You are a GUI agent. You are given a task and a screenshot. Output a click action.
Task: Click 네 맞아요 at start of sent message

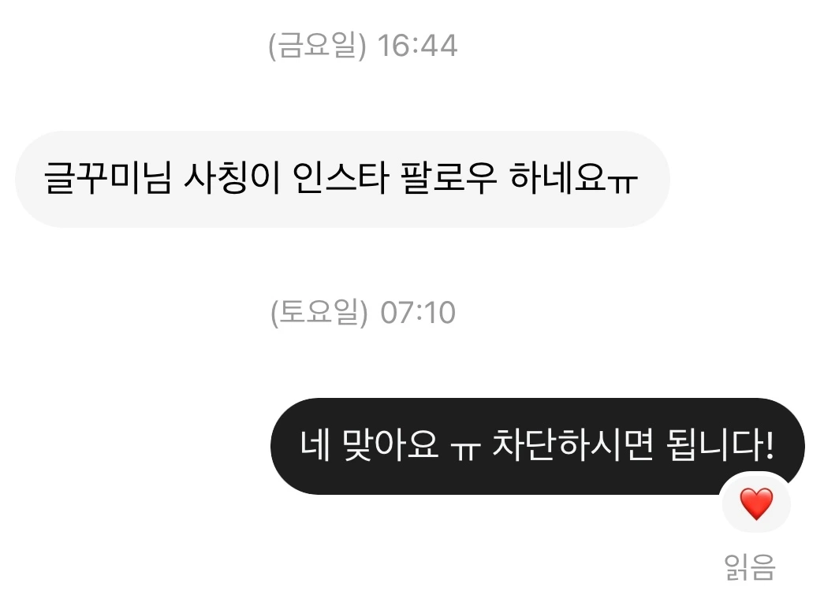coord(369,445)
